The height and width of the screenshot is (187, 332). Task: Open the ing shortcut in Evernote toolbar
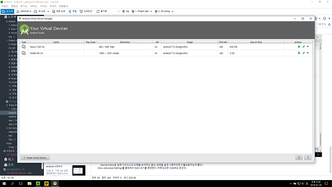(126, 11)
